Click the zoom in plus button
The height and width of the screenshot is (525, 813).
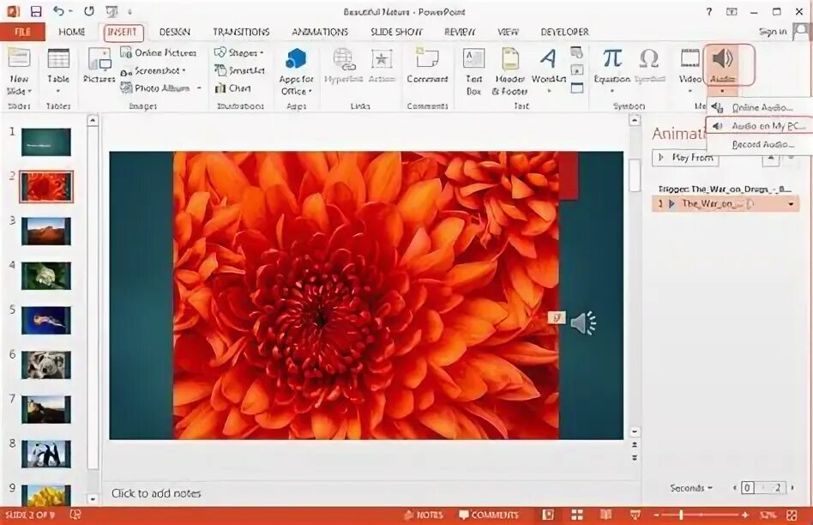coord(745,516)
